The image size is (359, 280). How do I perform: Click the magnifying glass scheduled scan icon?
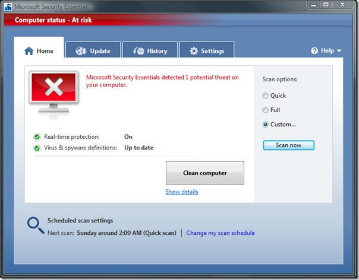(x=35, y=224)
